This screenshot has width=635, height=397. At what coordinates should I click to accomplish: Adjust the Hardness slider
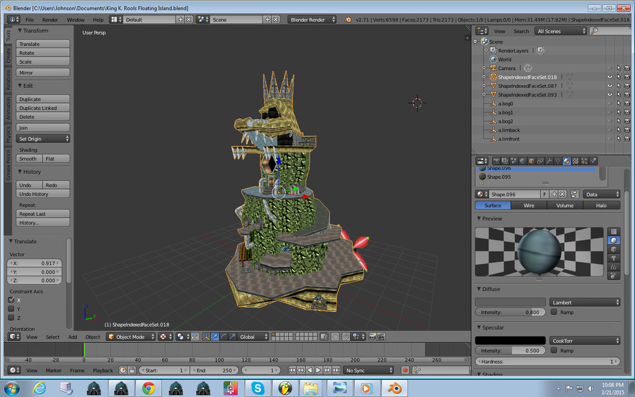tap(548, 362)
